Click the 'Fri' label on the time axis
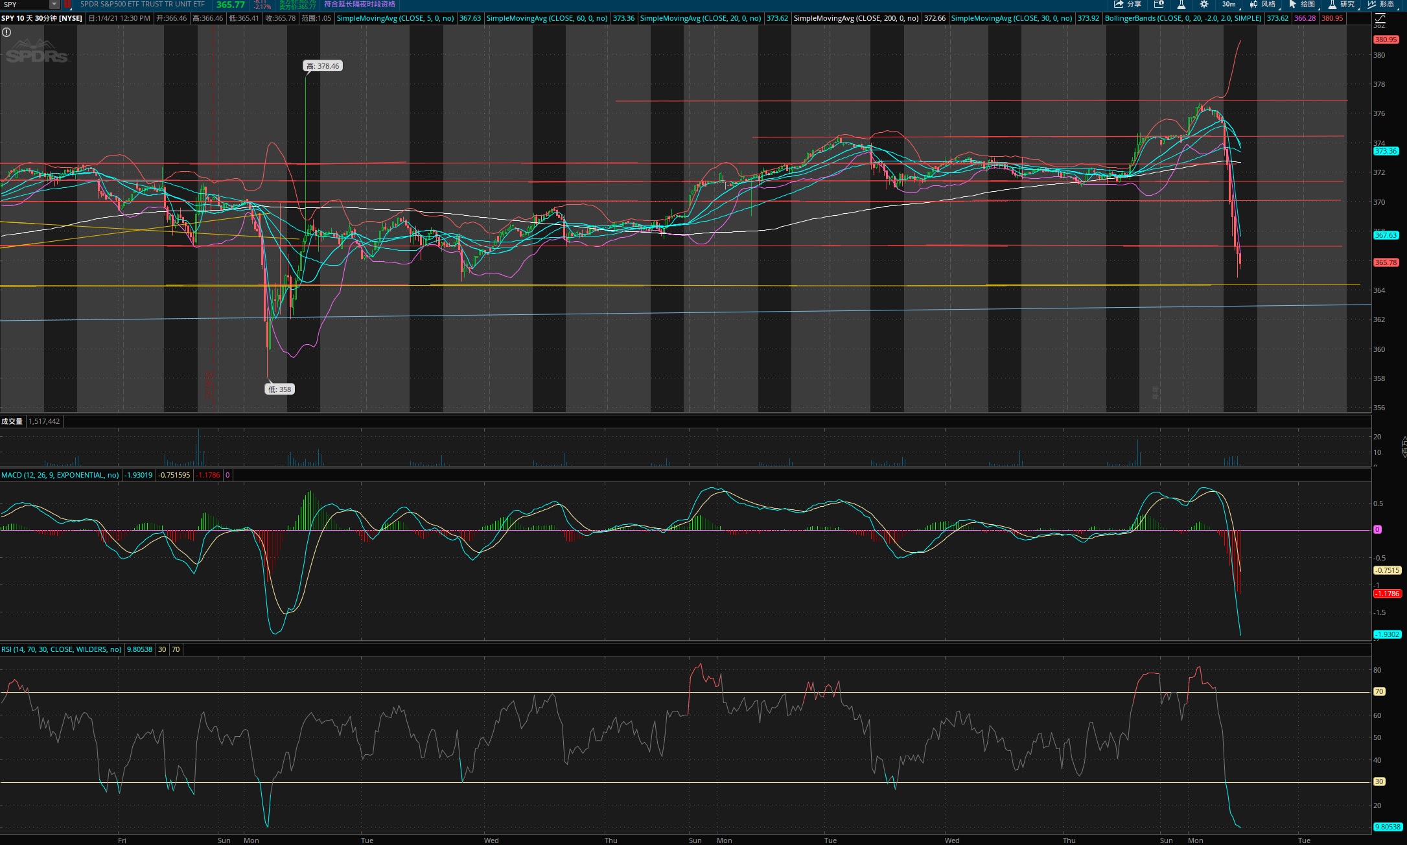Screen dimensions: 1407x845 [x=122, y=840]
